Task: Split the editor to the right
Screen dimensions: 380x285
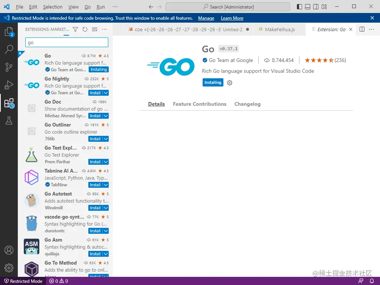Action: tap(362, 29)
